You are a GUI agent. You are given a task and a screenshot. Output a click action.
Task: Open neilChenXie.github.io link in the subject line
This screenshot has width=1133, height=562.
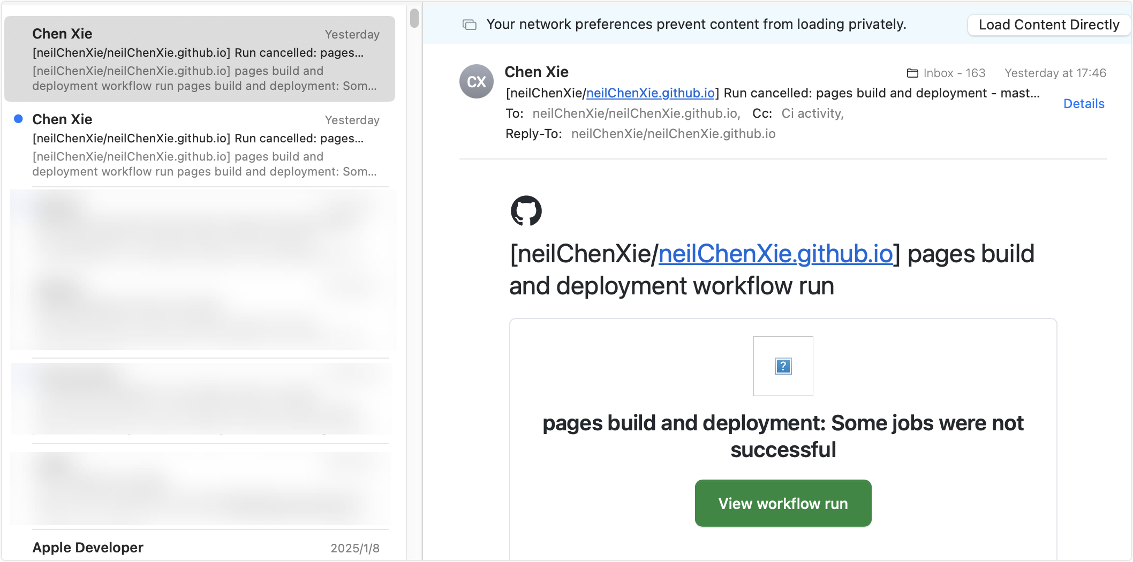[651, 93]
